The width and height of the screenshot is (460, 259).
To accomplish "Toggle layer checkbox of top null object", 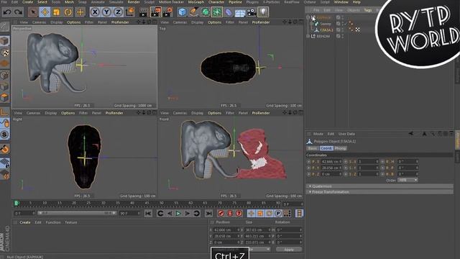I will (x=338, y=17).
